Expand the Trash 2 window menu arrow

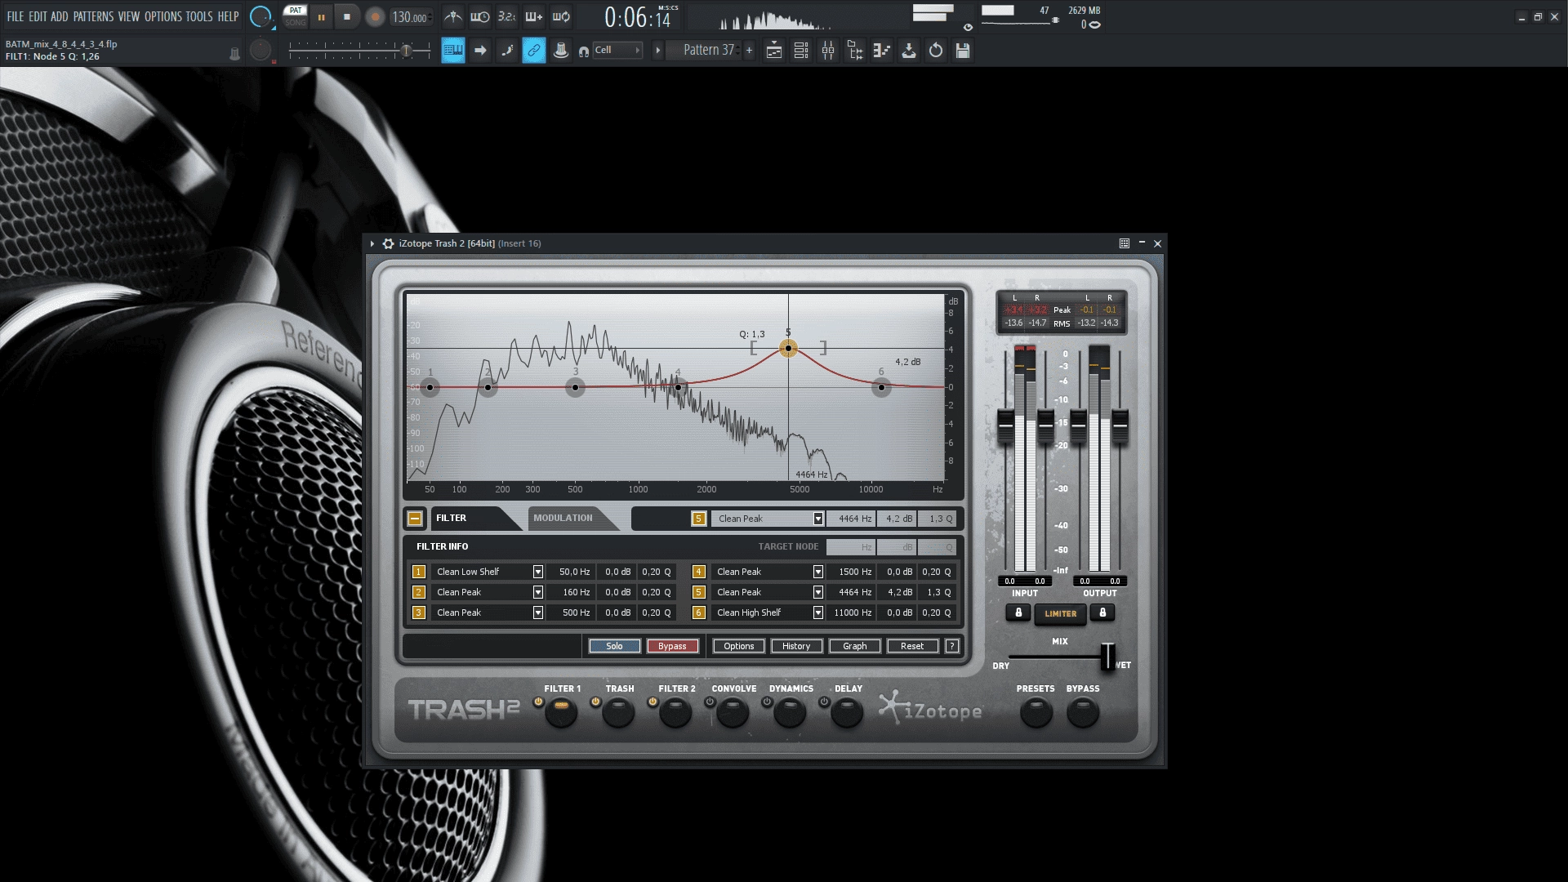point(372,243)
